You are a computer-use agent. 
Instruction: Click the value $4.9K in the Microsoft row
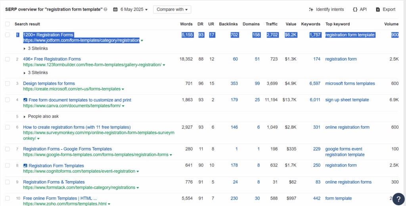(291, 83)
